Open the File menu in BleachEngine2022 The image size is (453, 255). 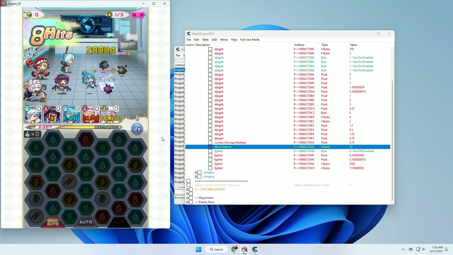point(189,40)
